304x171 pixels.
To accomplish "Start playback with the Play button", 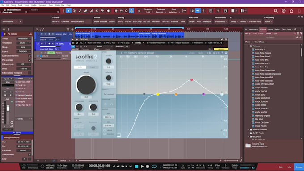I will (142, 166).
